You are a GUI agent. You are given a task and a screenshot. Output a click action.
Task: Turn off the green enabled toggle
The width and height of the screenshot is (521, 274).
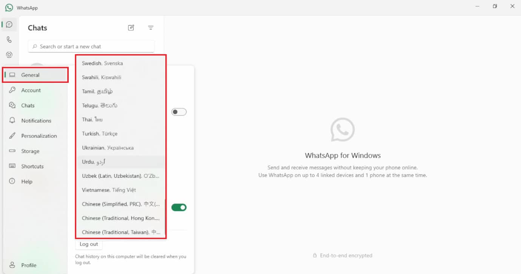179,207
